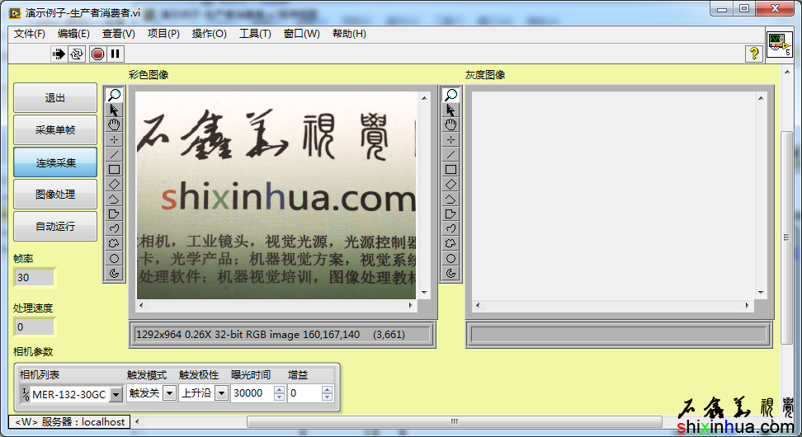Toggle the 自动运行 auto run button
The image size is (802, 437).
pyautogui.click(x=55, y=226)
